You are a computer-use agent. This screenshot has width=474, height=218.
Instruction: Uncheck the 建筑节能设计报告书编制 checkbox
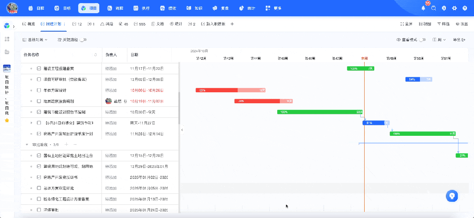point(39,112)
